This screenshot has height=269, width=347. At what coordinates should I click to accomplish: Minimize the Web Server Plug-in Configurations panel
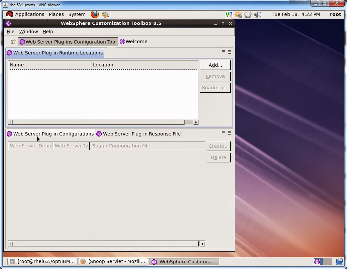[x=223, y=133]
